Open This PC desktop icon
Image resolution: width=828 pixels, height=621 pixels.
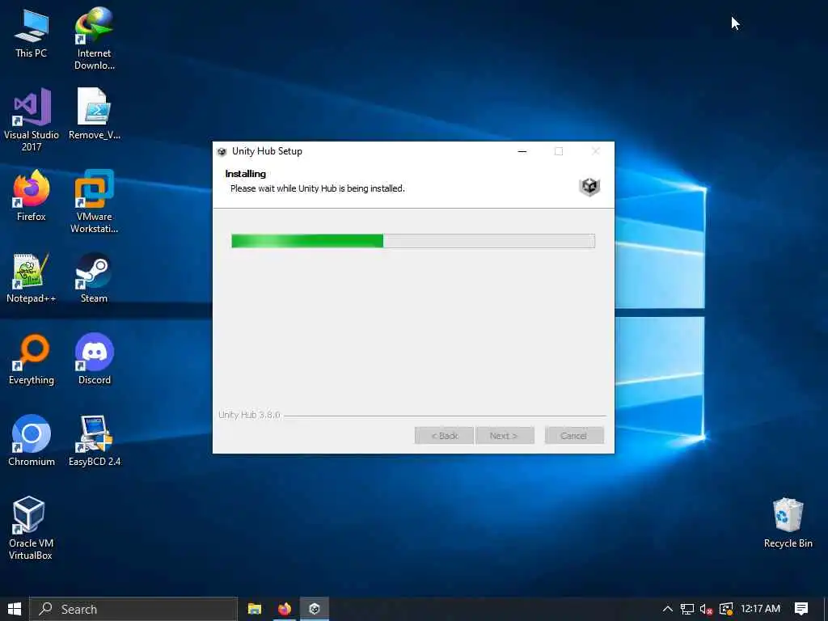coord(32,33)
